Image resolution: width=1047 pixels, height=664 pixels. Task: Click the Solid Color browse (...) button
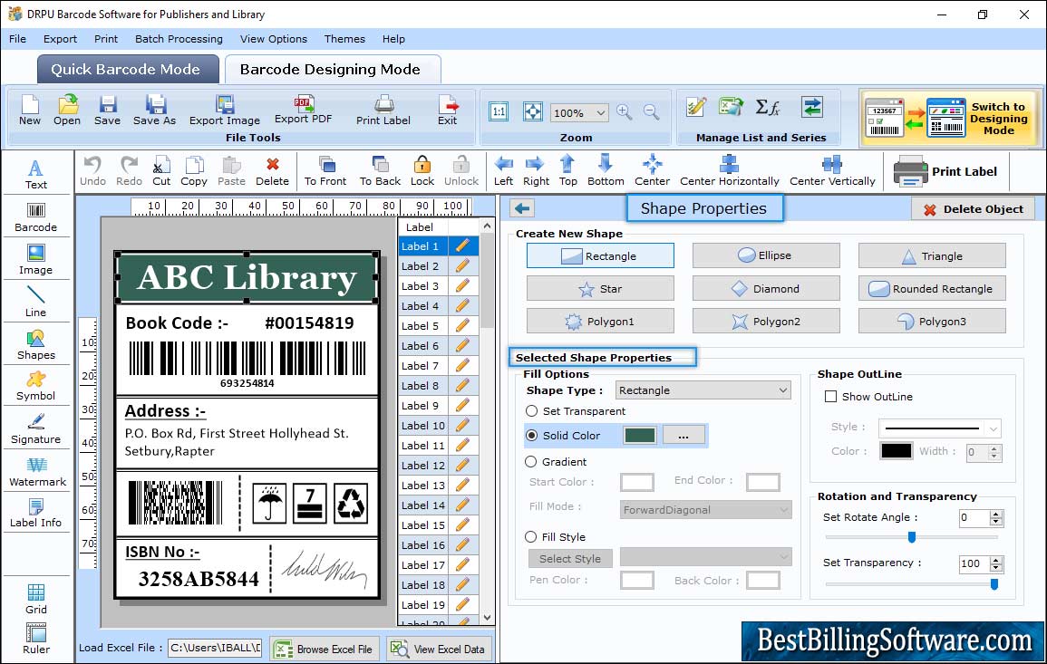click(x=683, y=435)
